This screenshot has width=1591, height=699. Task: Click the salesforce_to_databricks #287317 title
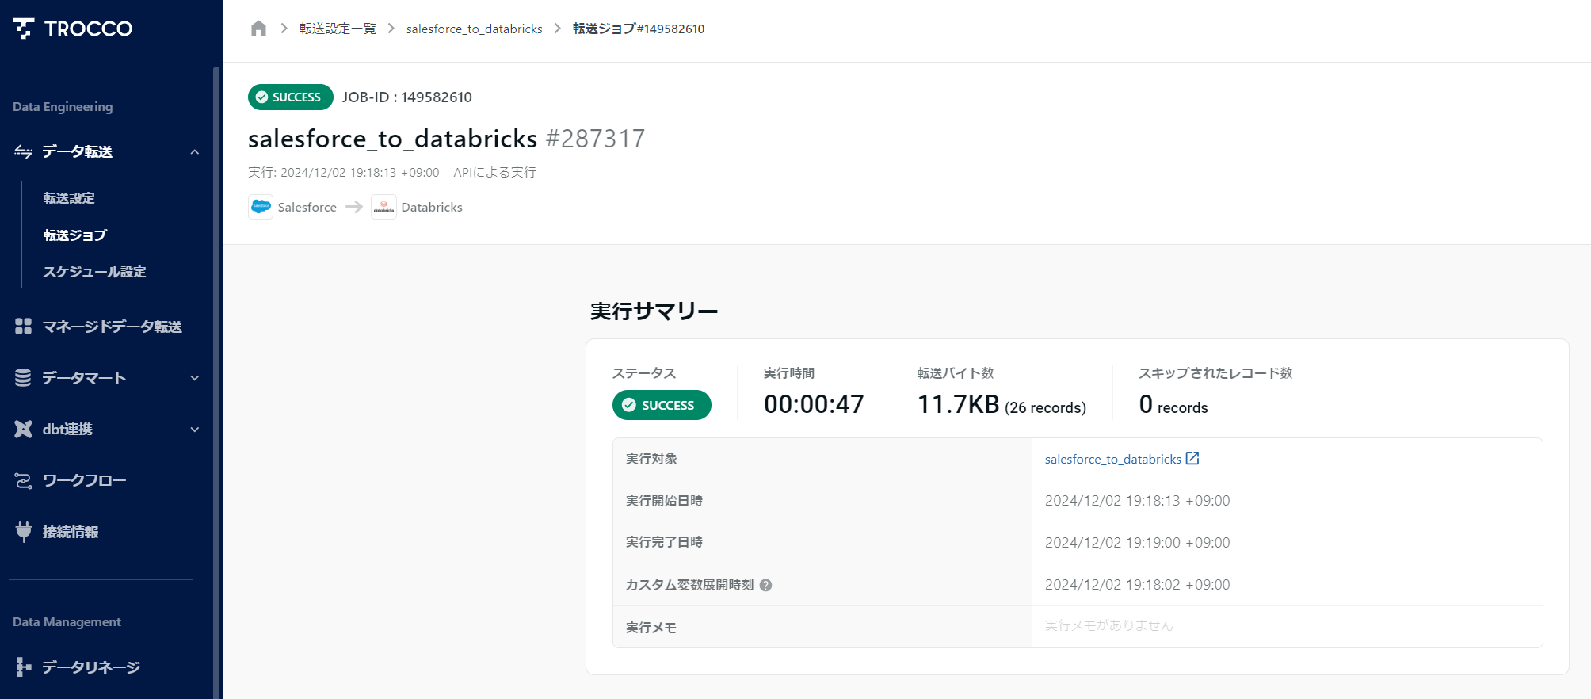point(447,139)
